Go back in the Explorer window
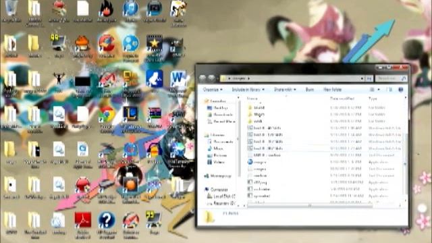The height and width of the screenshot is (243, 432). (x=202, y=78)
